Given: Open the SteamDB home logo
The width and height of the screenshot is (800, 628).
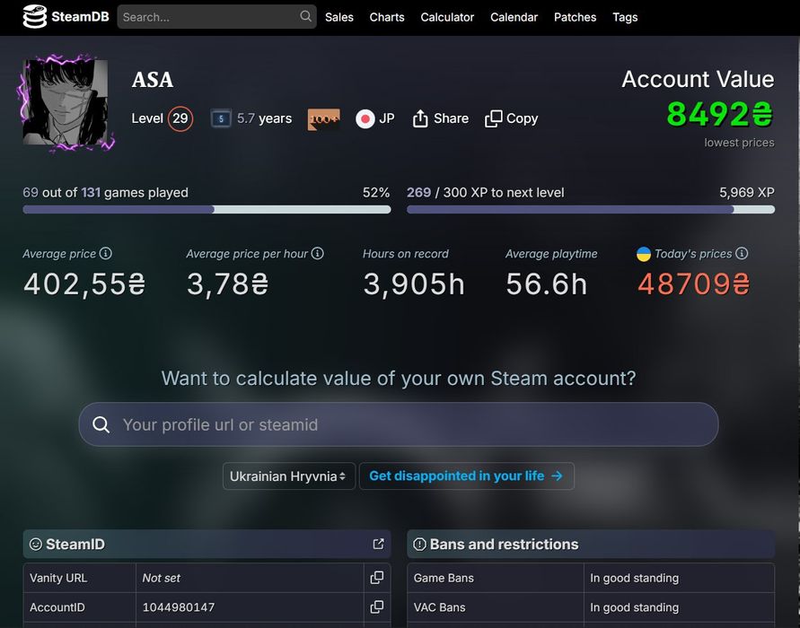Looking at the screenshot, I should [x=66, y=17].
